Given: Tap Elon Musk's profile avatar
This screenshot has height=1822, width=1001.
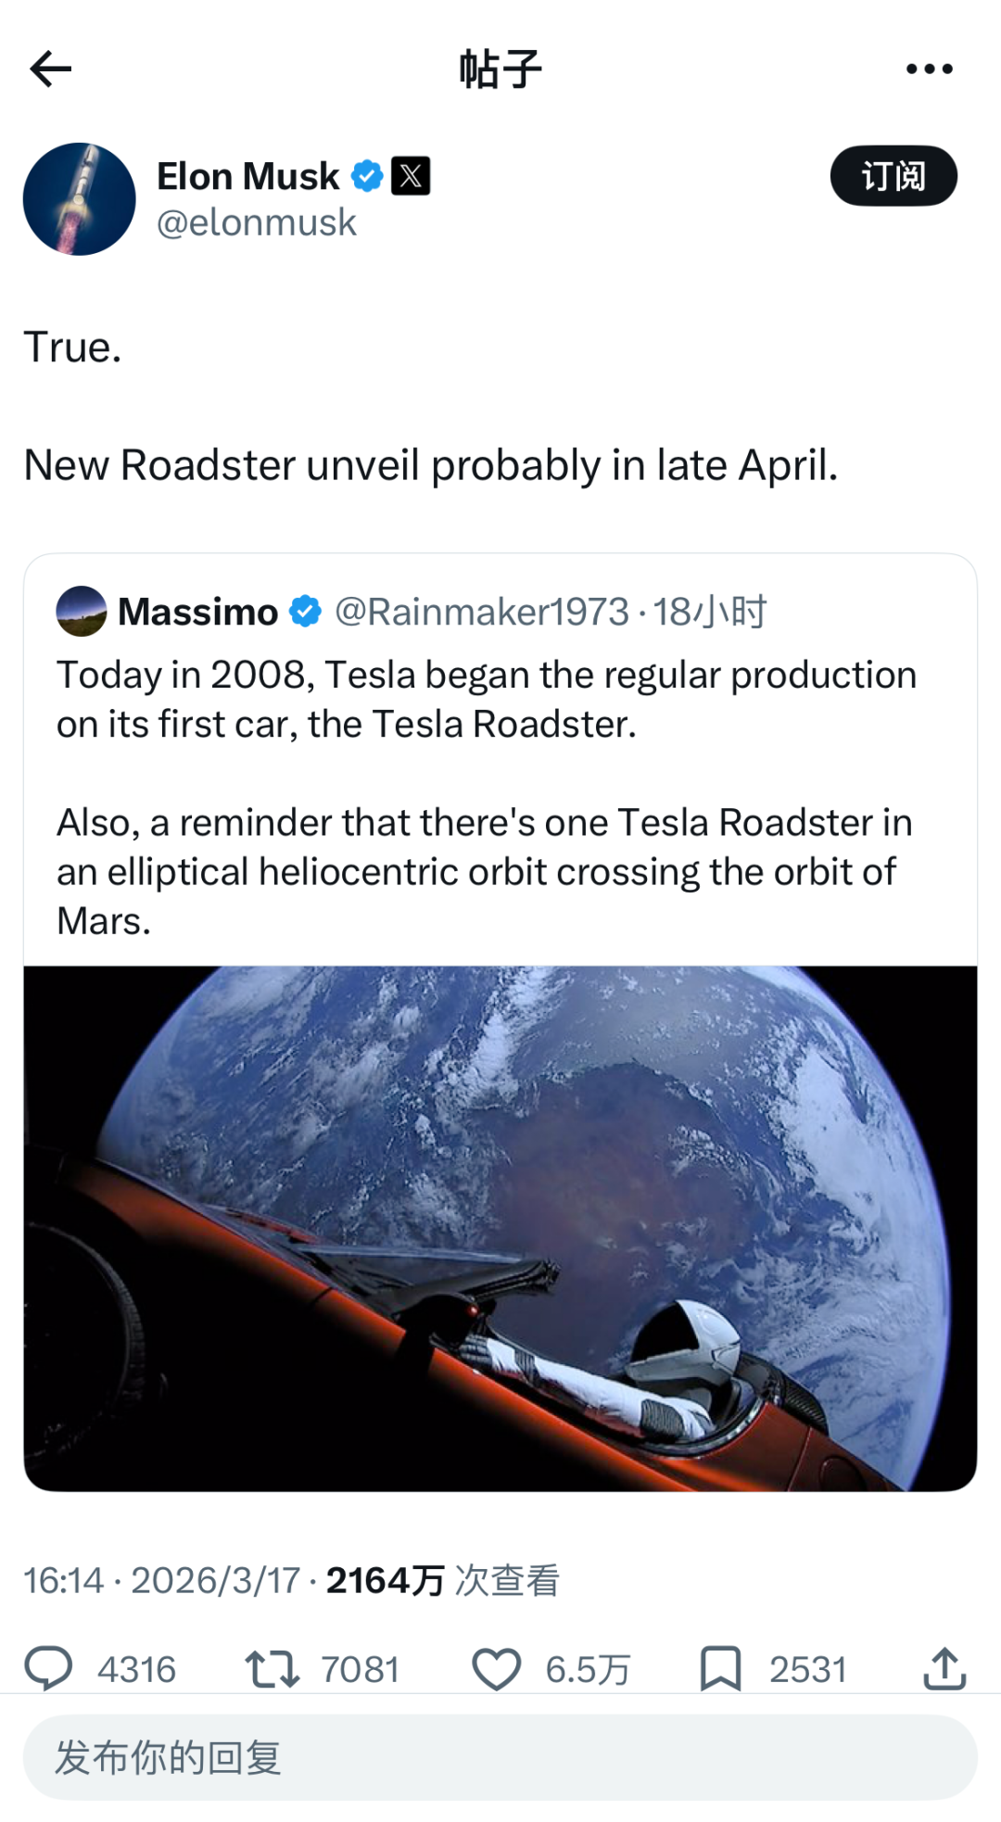Looking at the screenshot, I should [x=79, y=199].
